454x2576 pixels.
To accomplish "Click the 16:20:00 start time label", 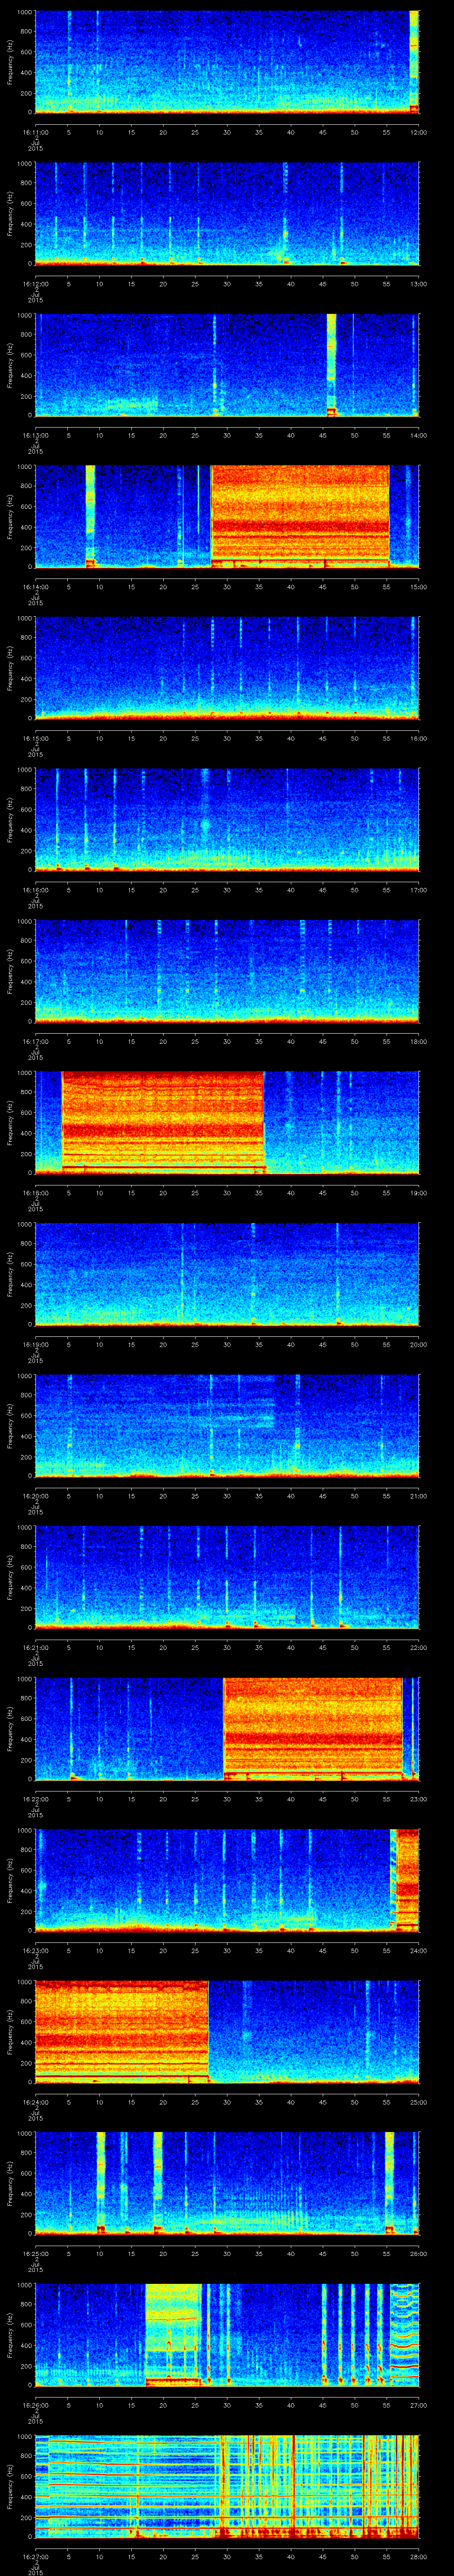I will click(35, 1496).
